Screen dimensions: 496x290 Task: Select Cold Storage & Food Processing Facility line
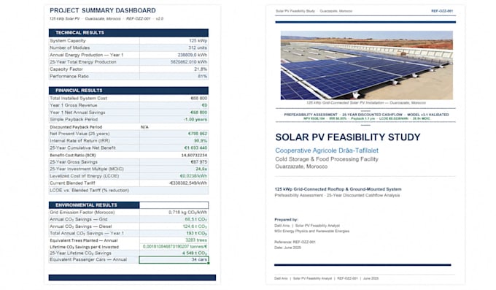click(x=327, y=159)
